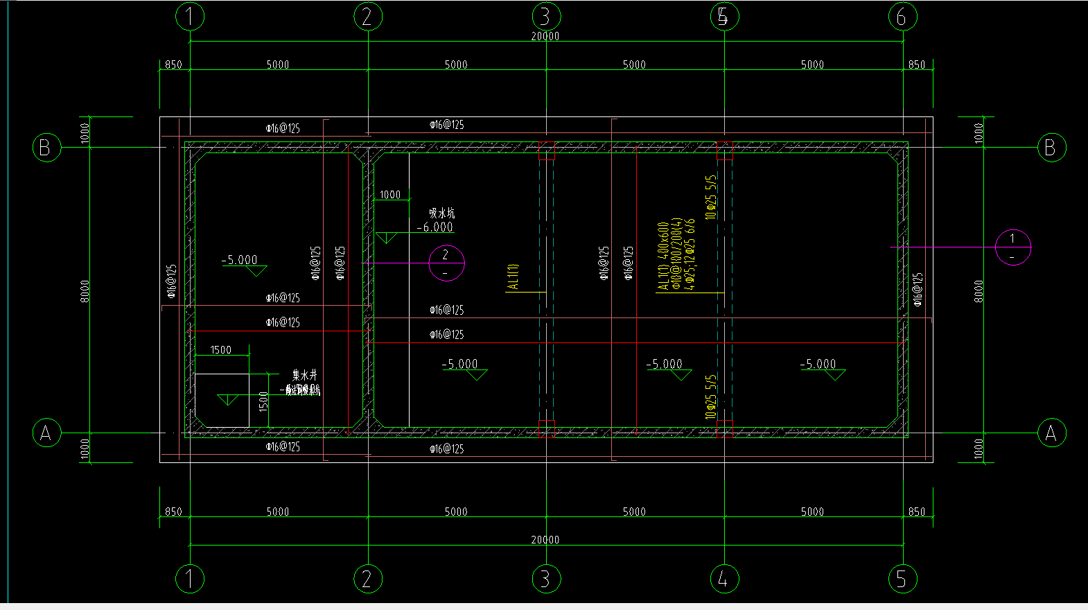Select the 20000 dimension at the bottom
The width and height of the screenshot is (1088, 610).
(545, 539)
